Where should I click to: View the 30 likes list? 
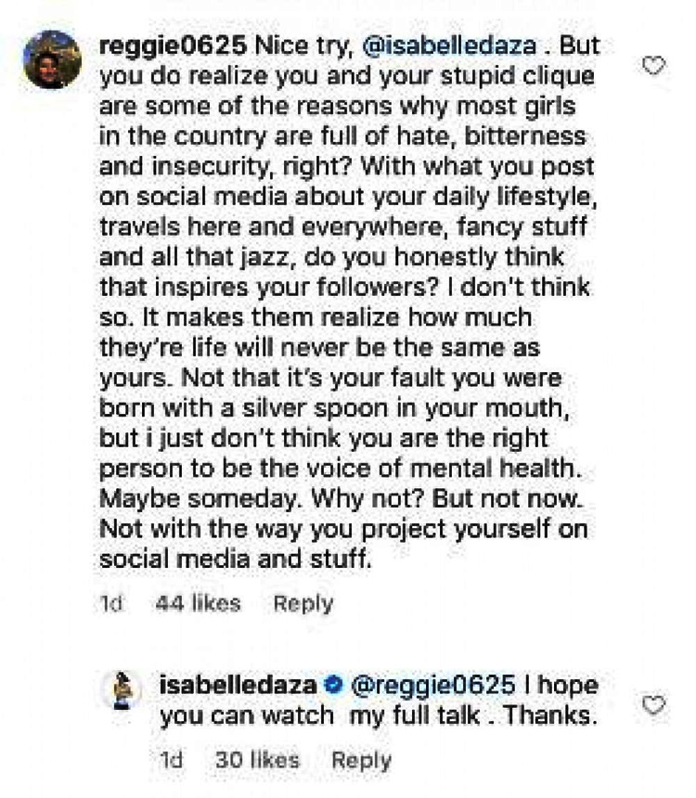pyautogui.click(x=257, y=760)
